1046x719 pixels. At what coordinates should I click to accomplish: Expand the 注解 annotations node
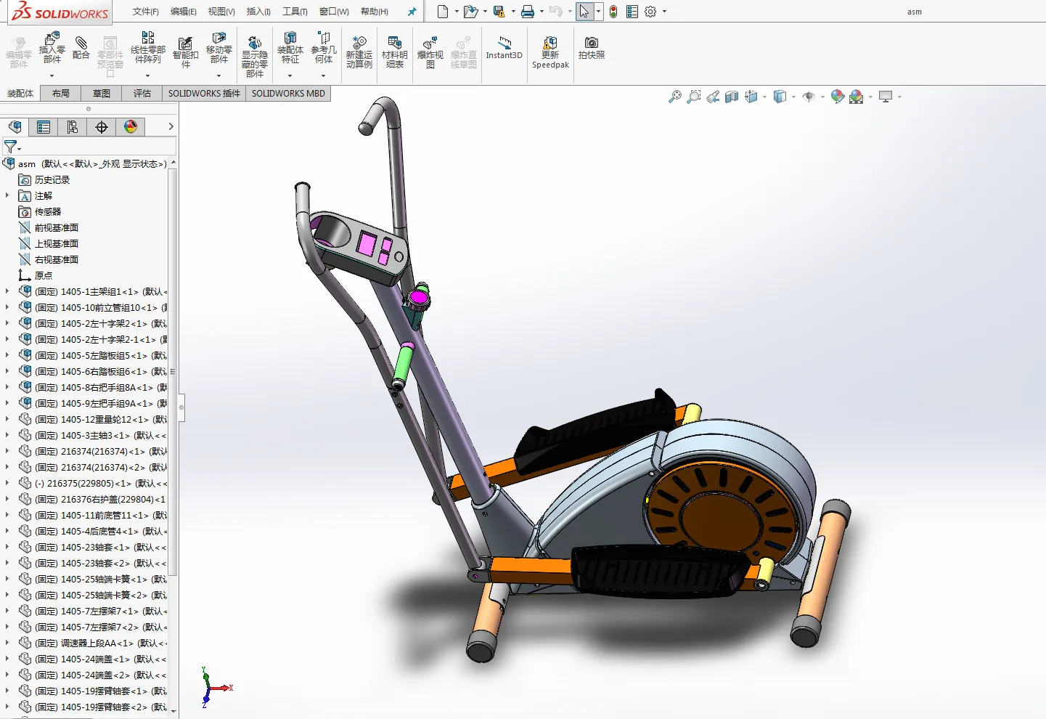(7, 195)
